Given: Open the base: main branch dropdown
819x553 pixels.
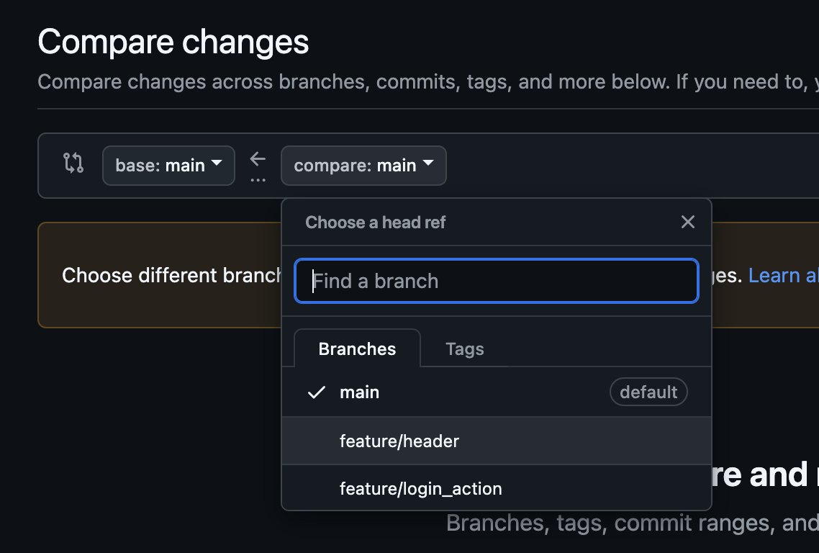Looking at the screenshot, I should point(168,166).
